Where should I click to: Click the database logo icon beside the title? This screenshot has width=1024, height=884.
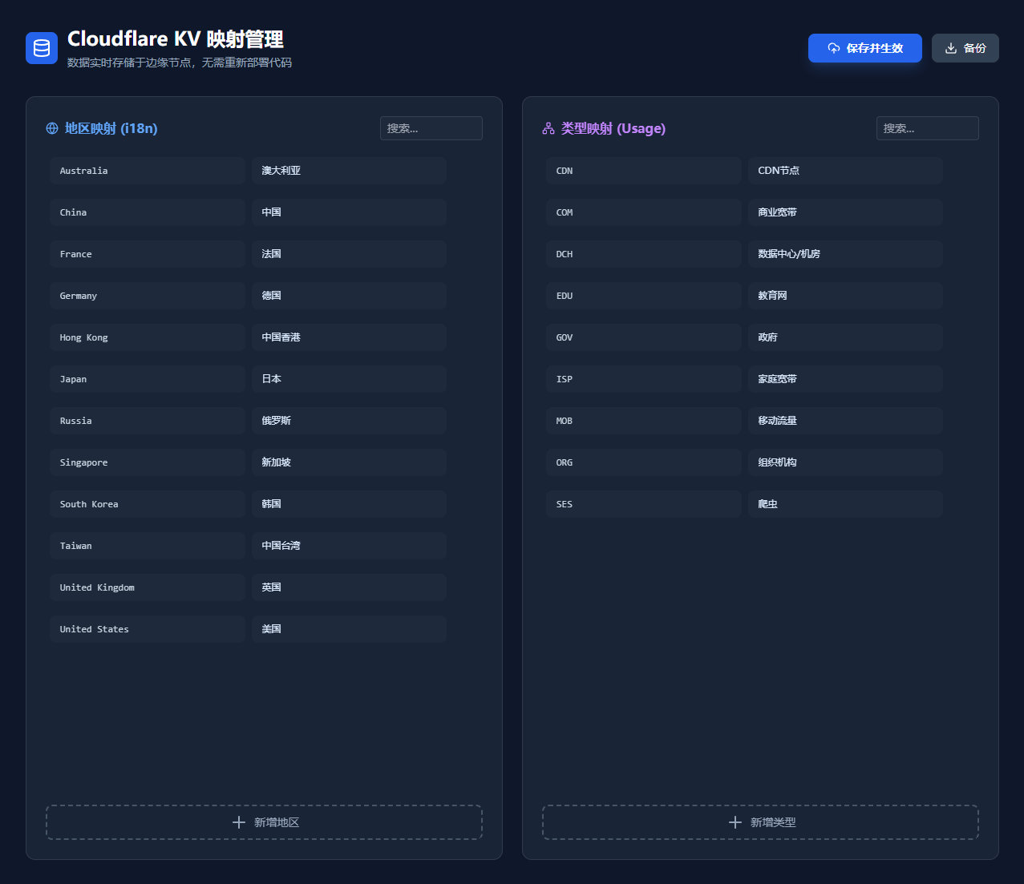[x=42, y=48]
